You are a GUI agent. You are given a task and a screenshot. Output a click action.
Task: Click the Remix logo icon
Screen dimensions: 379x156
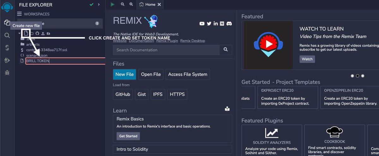tap(7, 7)
